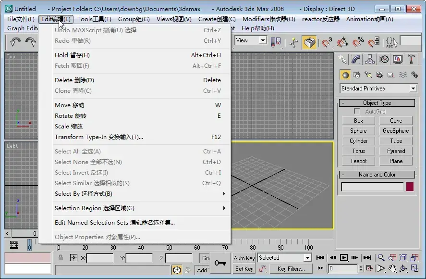Click the Pyramid primitive button

tap(396, 151)
